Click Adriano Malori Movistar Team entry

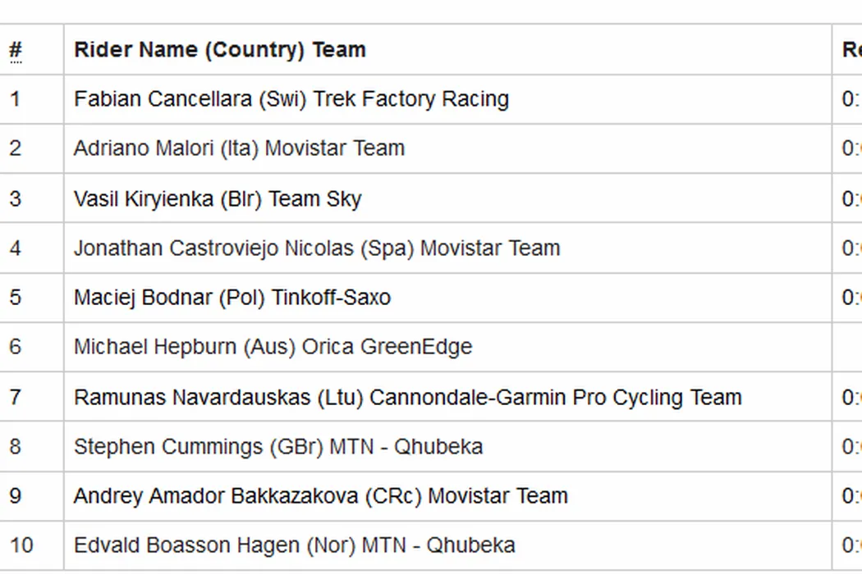[239, 148]
